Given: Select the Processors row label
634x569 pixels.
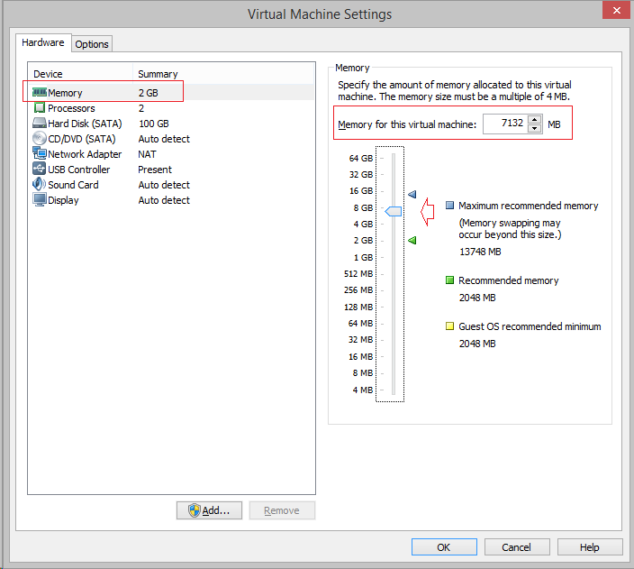Looking at the screenshot, I should point(71,108).
